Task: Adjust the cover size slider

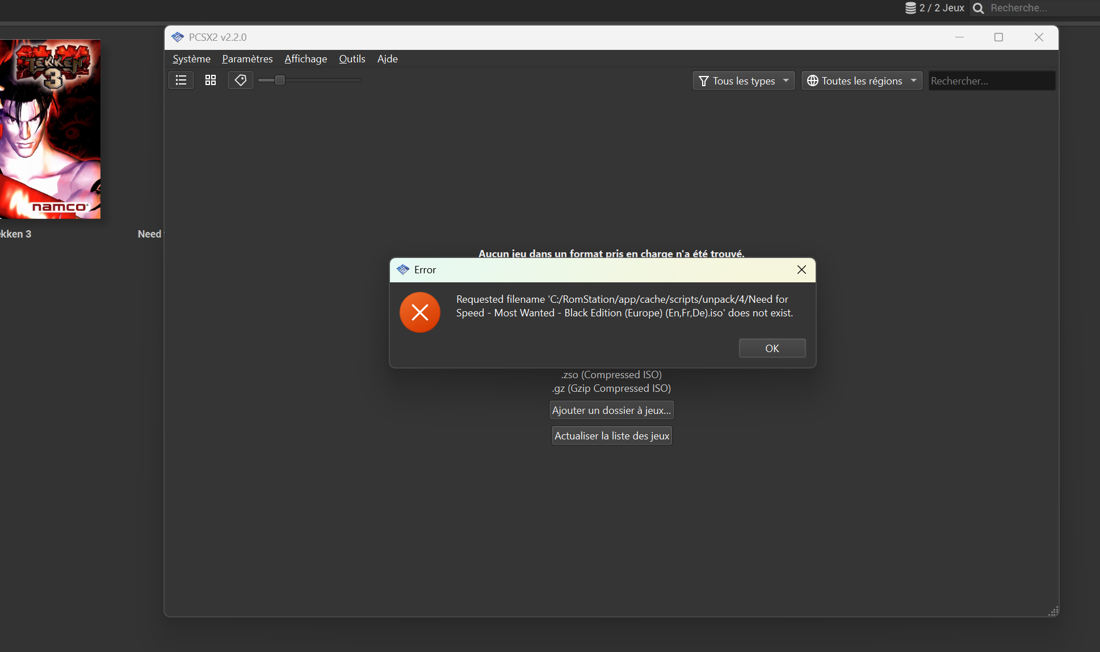Action: [310, 81]
